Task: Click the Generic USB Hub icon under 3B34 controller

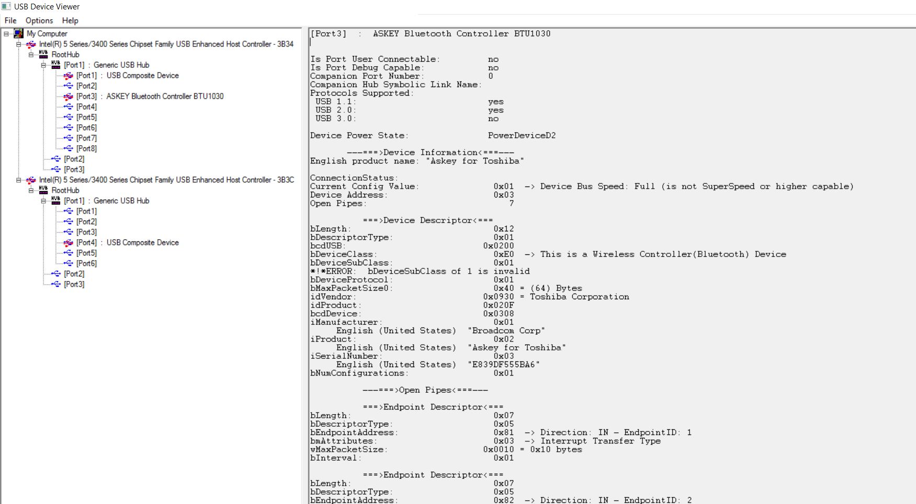Action: coord(56,65)
